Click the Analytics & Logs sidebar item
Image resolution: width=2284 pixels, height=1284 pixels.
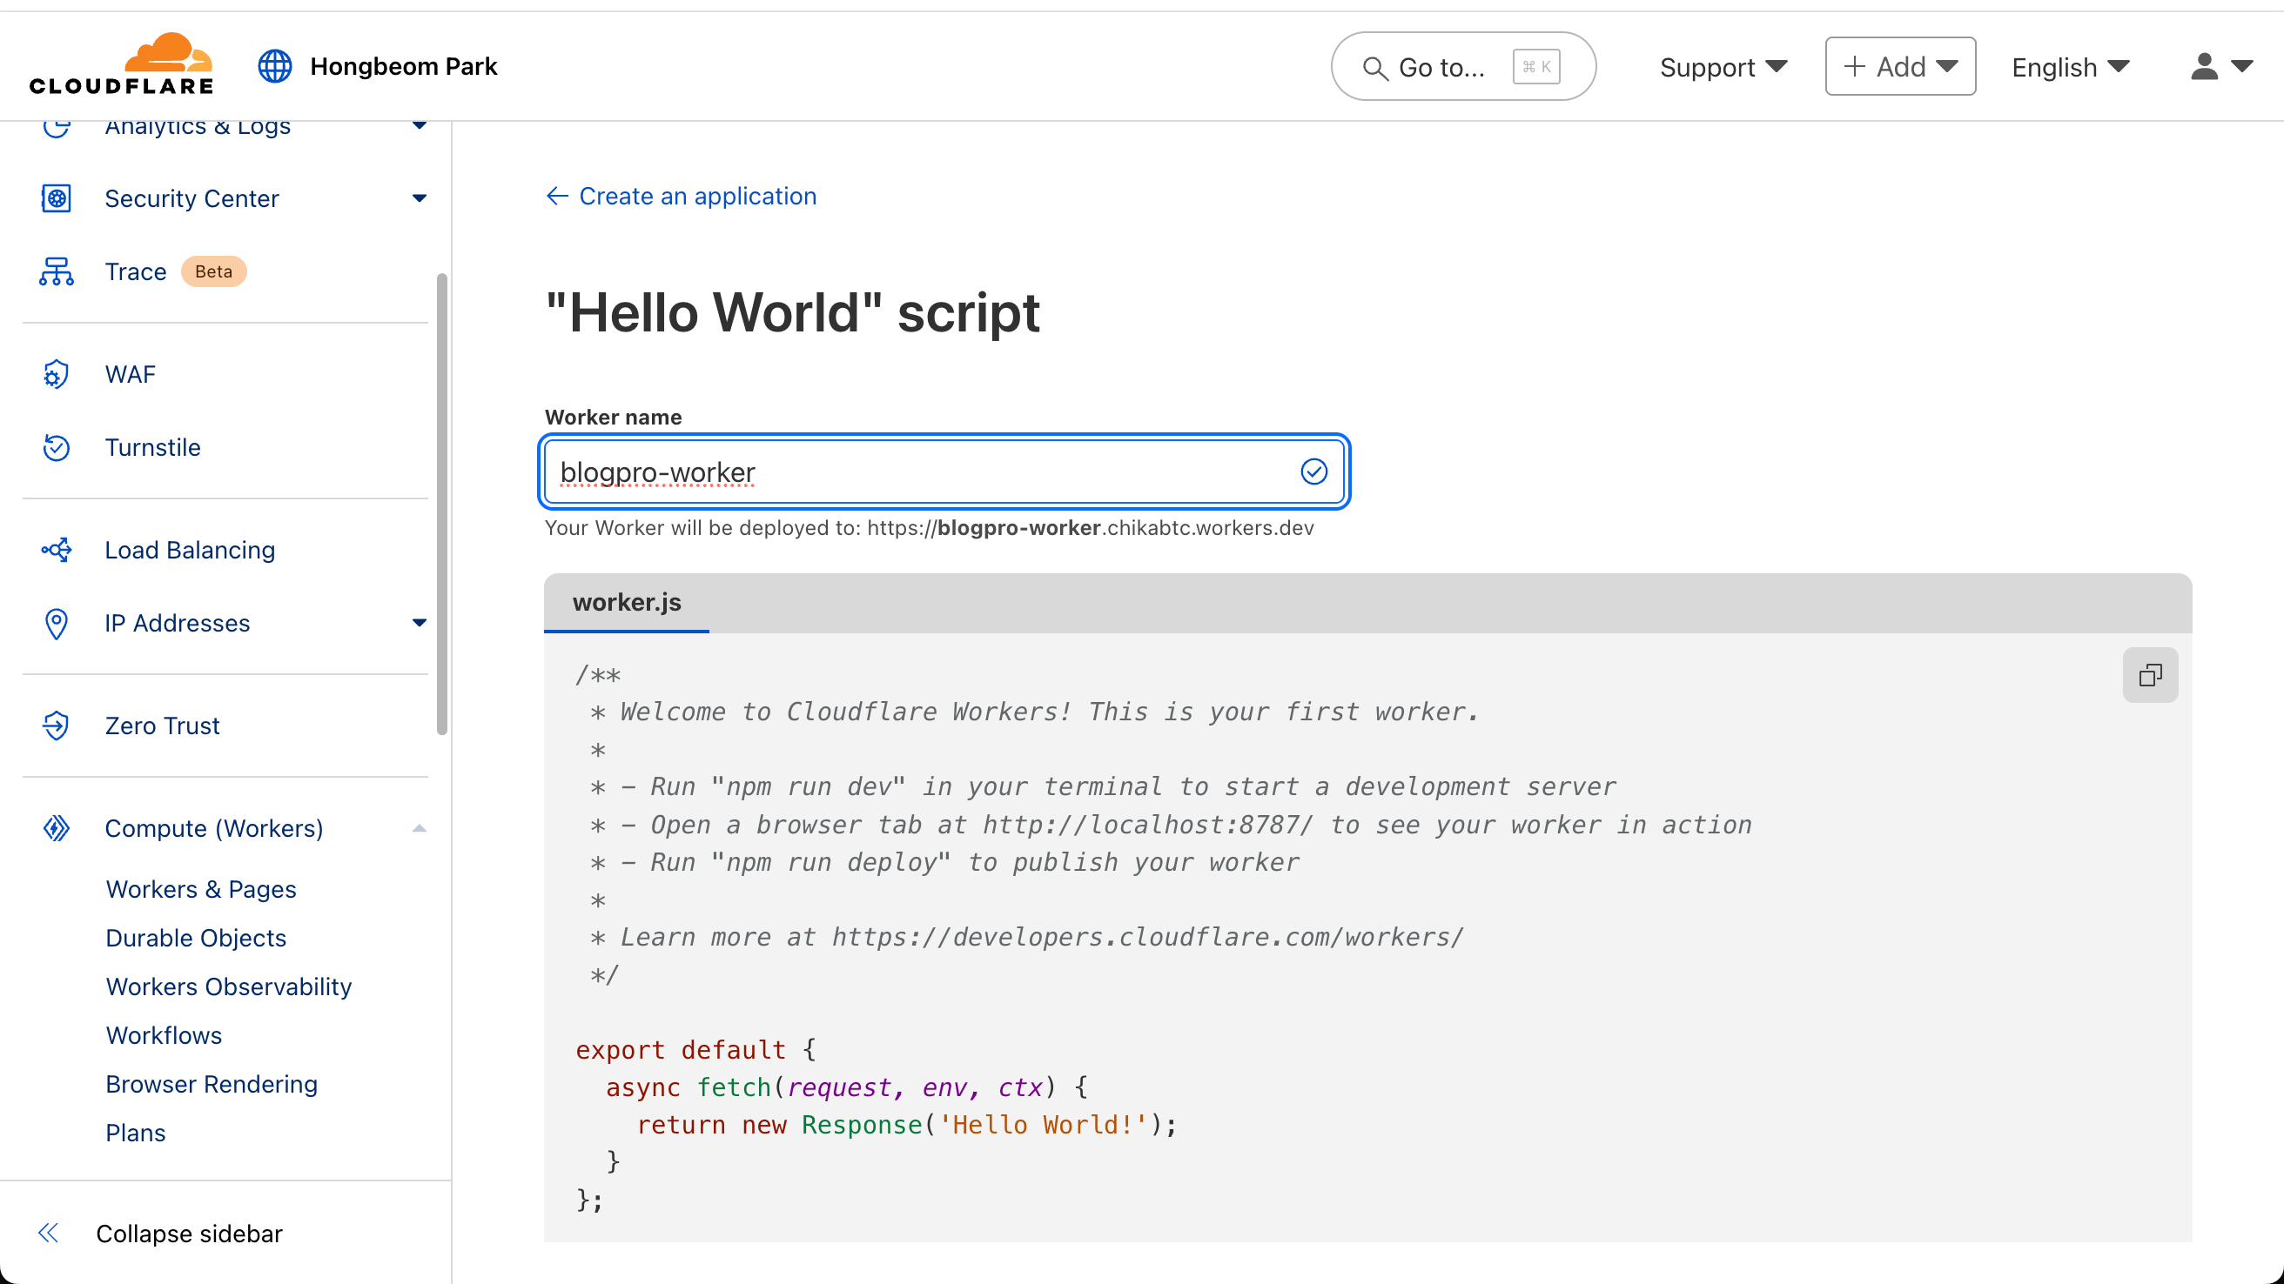pyautogui.click(x=197, y=128)
